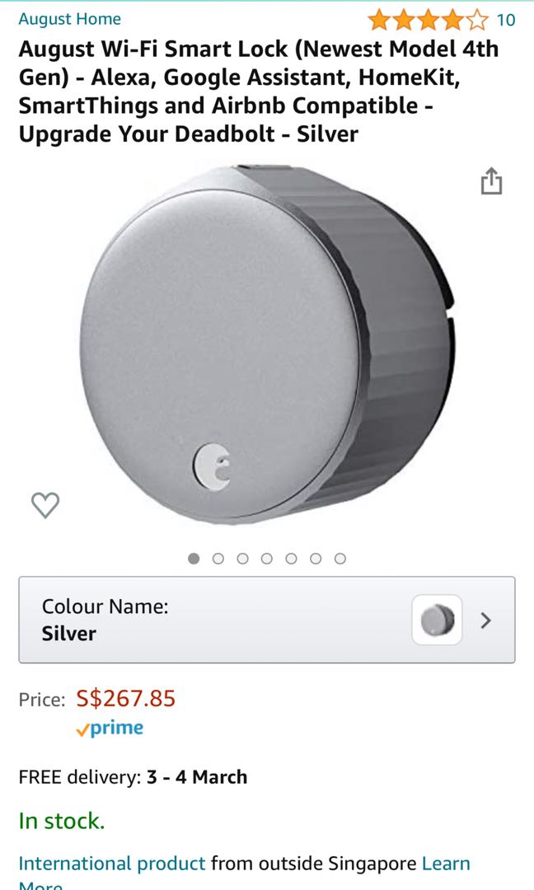View main smart lock product image

click(x=267, y=344)
